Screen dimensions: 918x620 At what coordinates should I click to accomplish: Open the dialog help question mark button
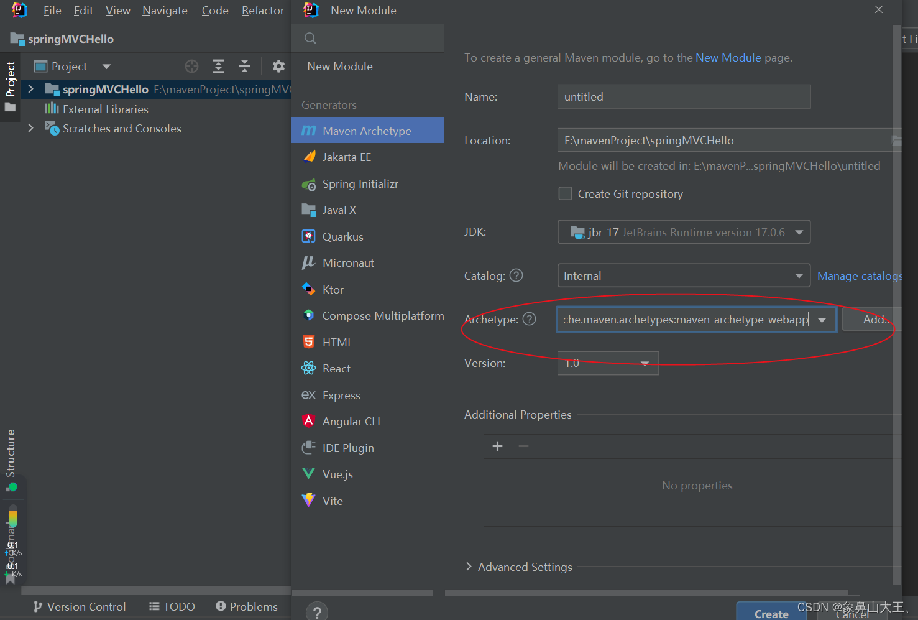click(x=317, y=612)
